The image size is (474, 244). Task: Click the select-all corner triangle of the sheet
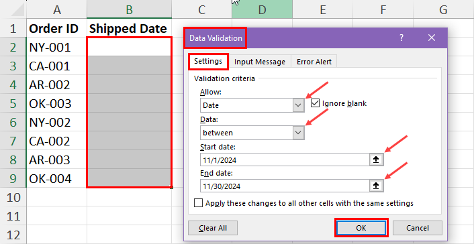pos(17,10)
